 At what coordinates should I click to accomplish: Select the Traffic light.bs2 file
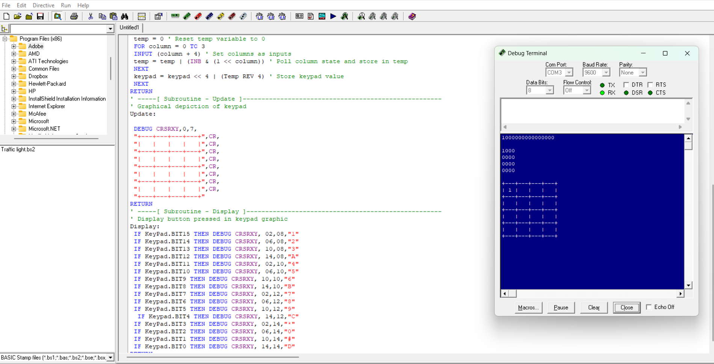(18, 149)
